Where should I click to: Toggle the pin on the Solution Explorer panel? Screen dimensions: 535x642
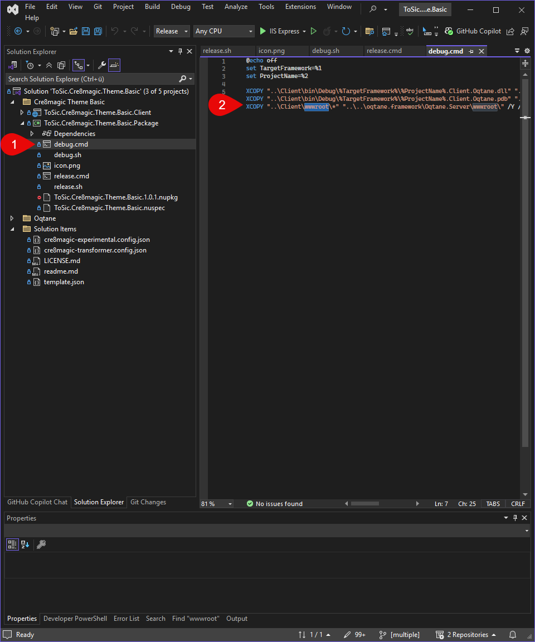pyautogui.click(x=180, y=52)
